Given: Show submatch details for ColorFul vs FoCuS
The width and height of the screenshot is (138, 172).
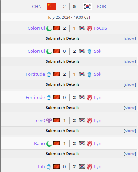Looking at the screenshot, I should 130,38.
